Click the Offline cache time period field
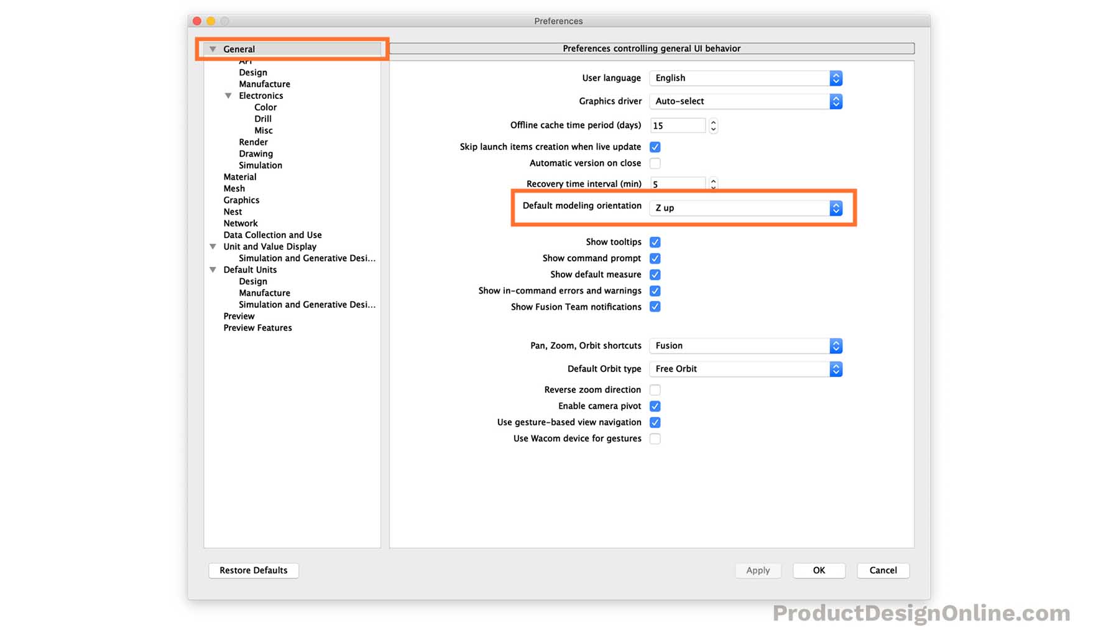Image resolution: width=1119 pixels, height=630 pixels. point(678,126)
